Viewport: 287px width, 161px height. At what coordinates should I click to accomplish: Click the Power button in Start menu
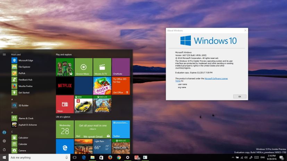click(4, 150)
